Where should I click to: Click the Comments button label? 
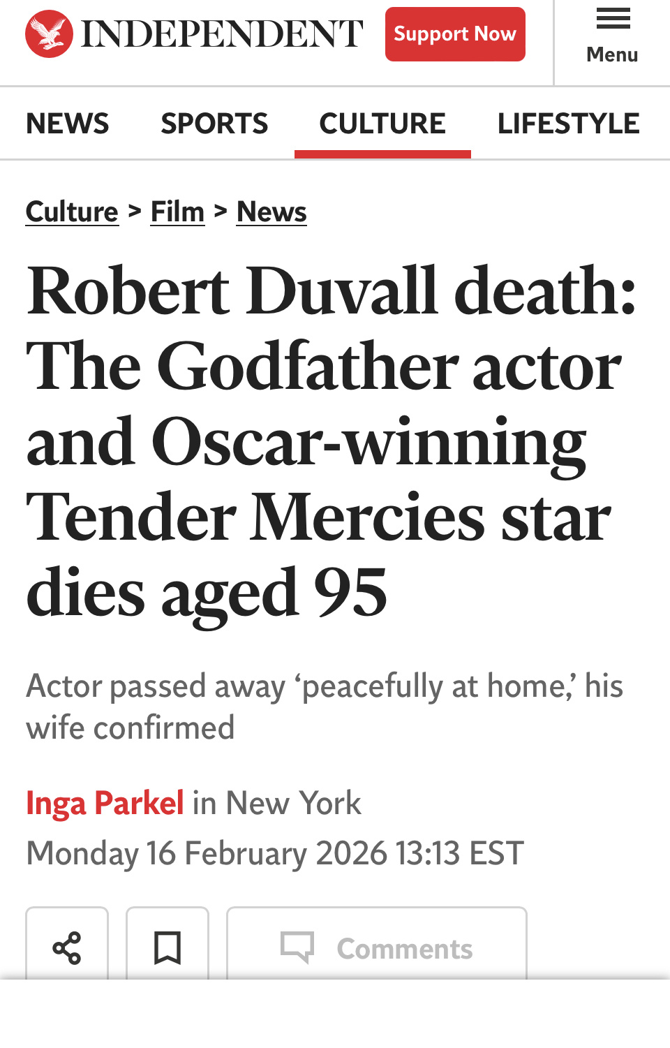pos(405,949)
